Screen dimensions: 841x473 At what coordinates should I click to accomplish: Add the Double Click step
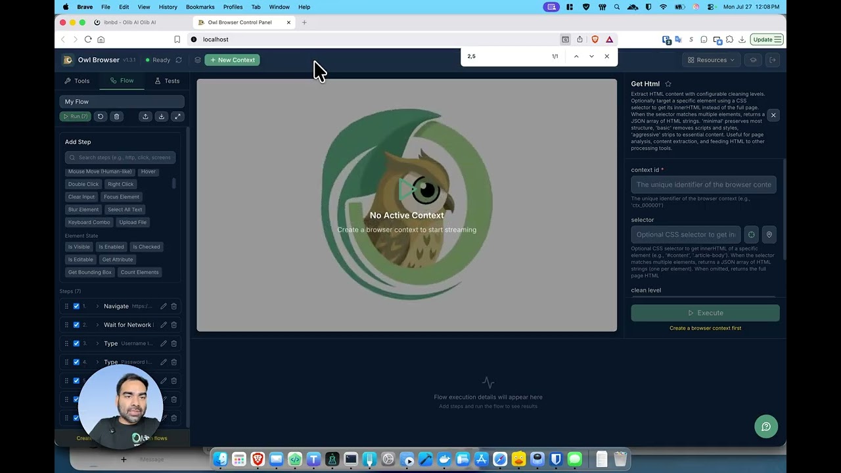click(83, 184)
